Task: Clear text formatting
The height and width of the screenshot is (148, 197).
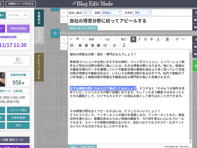Action: pos(124,45)
